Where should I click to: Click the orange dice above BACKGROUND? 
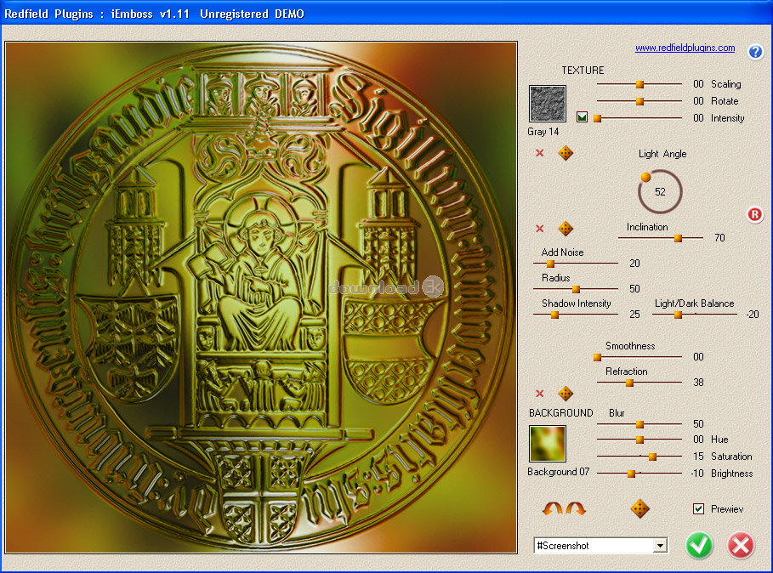pos(566,393)
